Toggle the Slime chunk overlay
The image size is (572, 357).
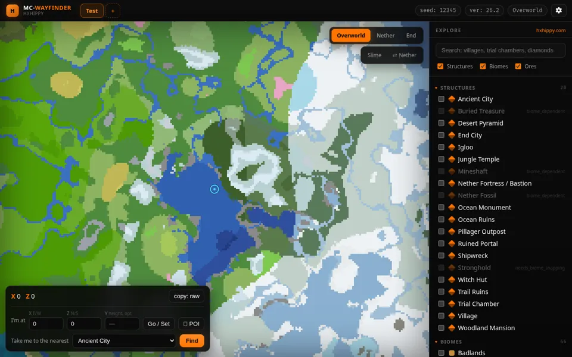(374, 55)
